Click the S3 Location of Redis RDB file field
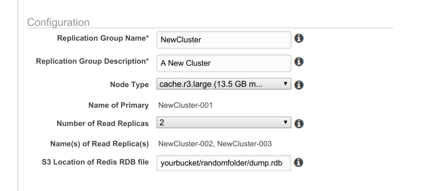This screenshot has height=191, width=445. [x=224, y=163]
